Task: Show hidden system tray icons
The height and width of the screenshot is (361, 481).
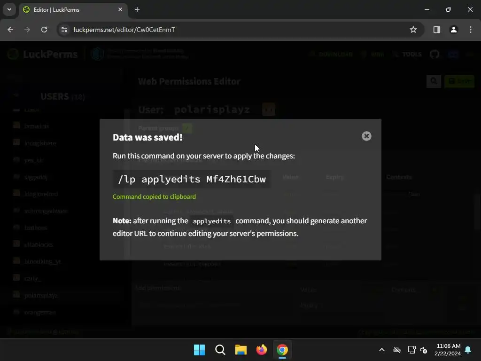Action: pyautogui.click(x=382, y=350)
